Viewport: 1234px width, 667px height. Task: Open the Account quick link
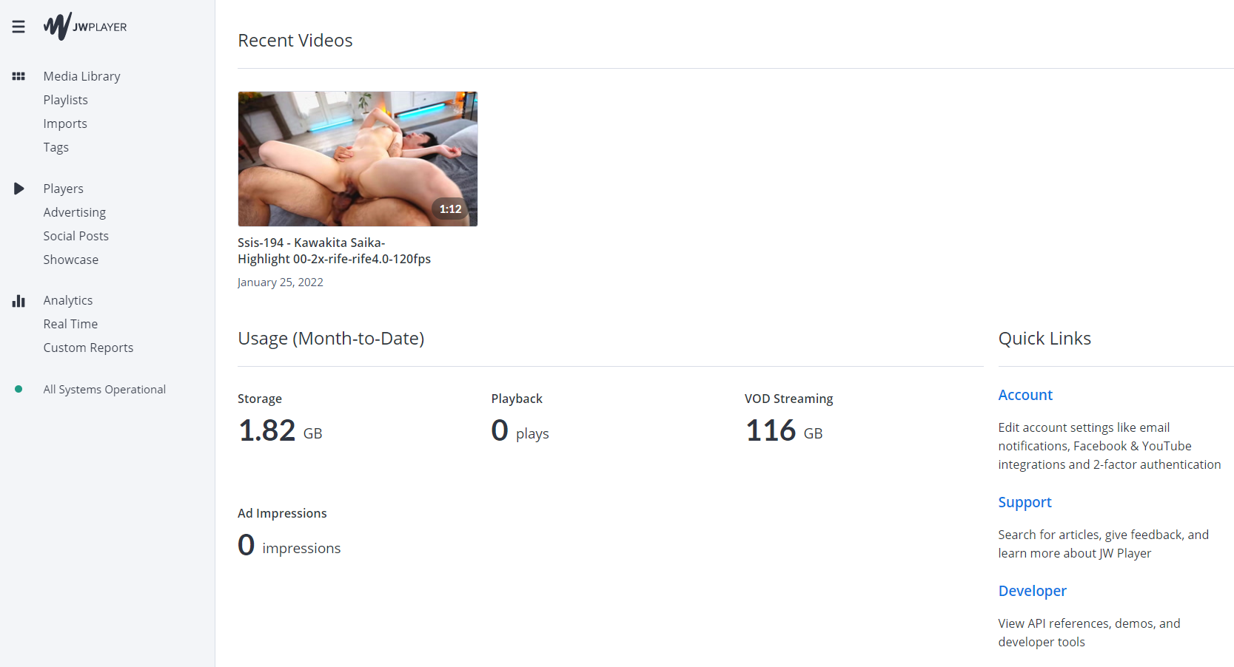coord(1025,395)
